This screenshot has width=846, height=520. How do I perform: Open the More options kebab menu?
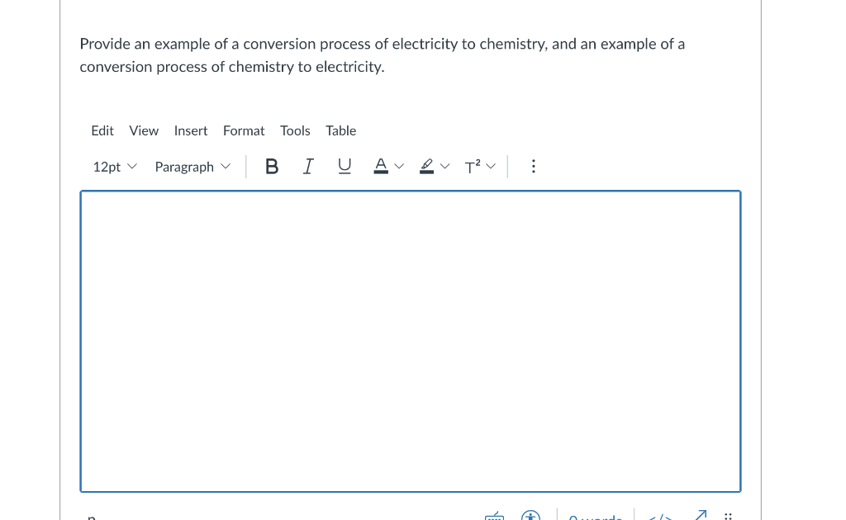[533, 166]
